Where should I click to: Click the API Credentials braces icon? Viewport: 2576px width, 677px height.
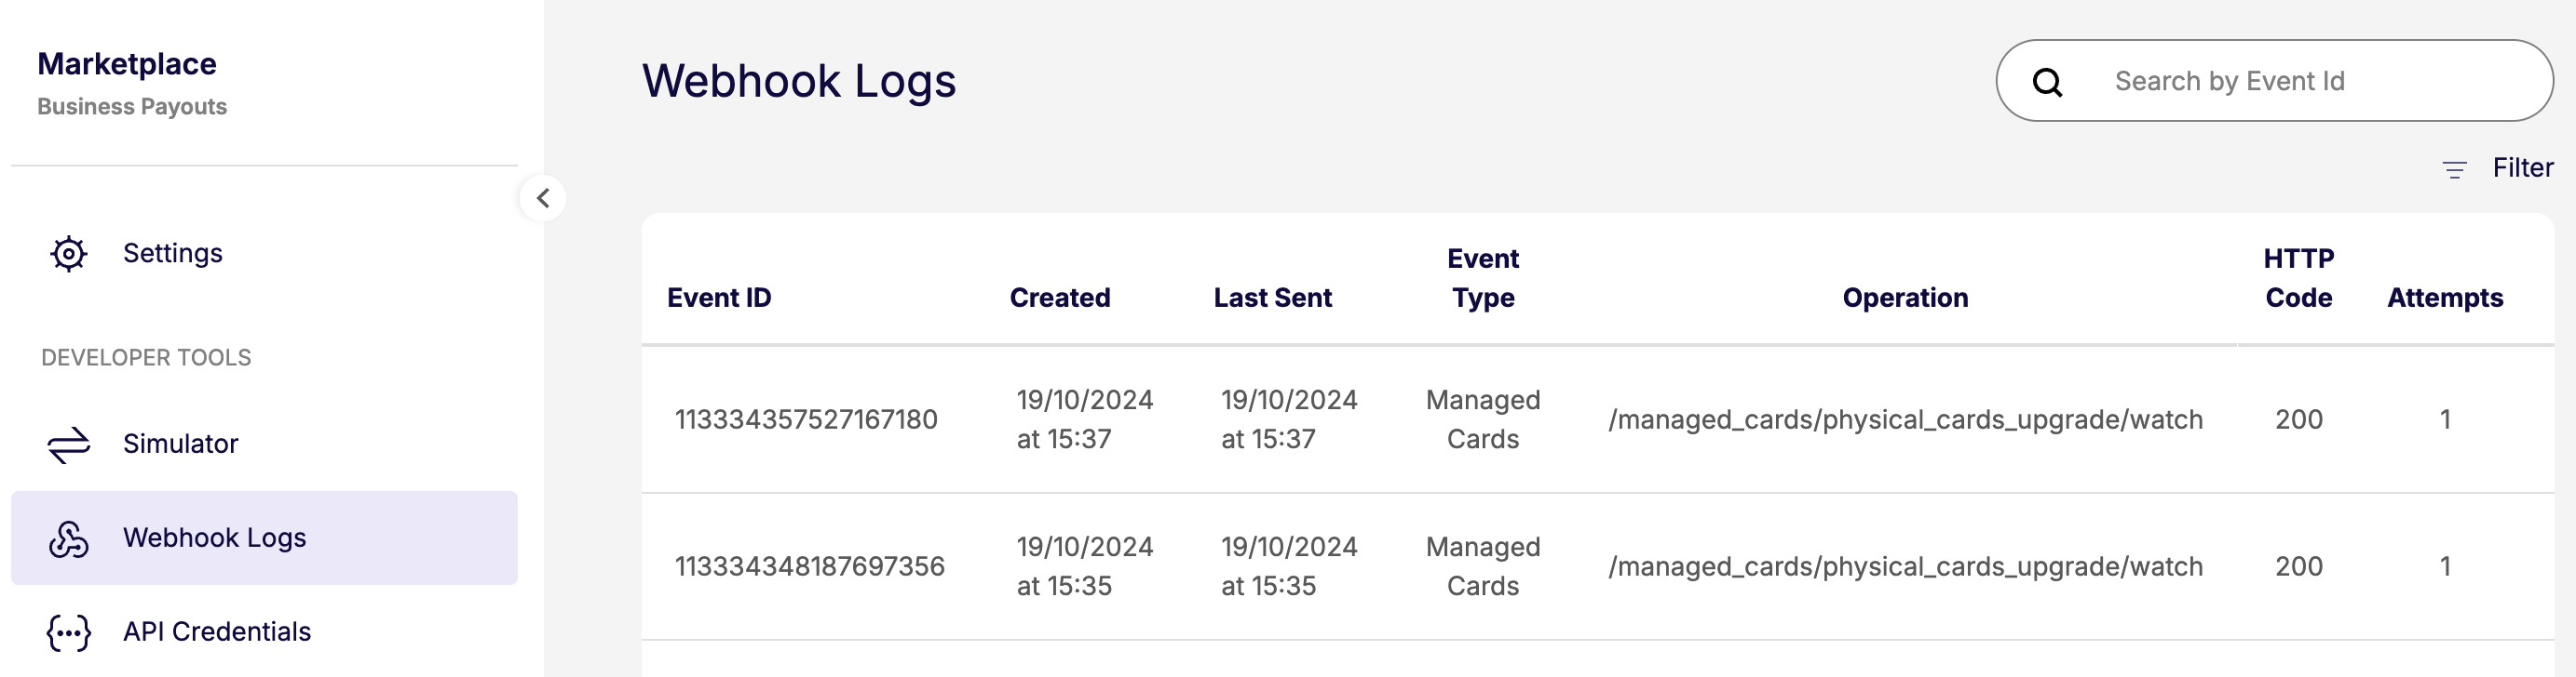click(x=68, y=632)
